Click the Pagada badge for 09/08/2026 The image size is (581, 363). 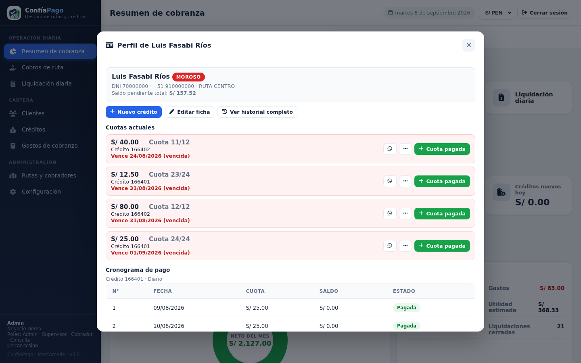pos(407,308)
